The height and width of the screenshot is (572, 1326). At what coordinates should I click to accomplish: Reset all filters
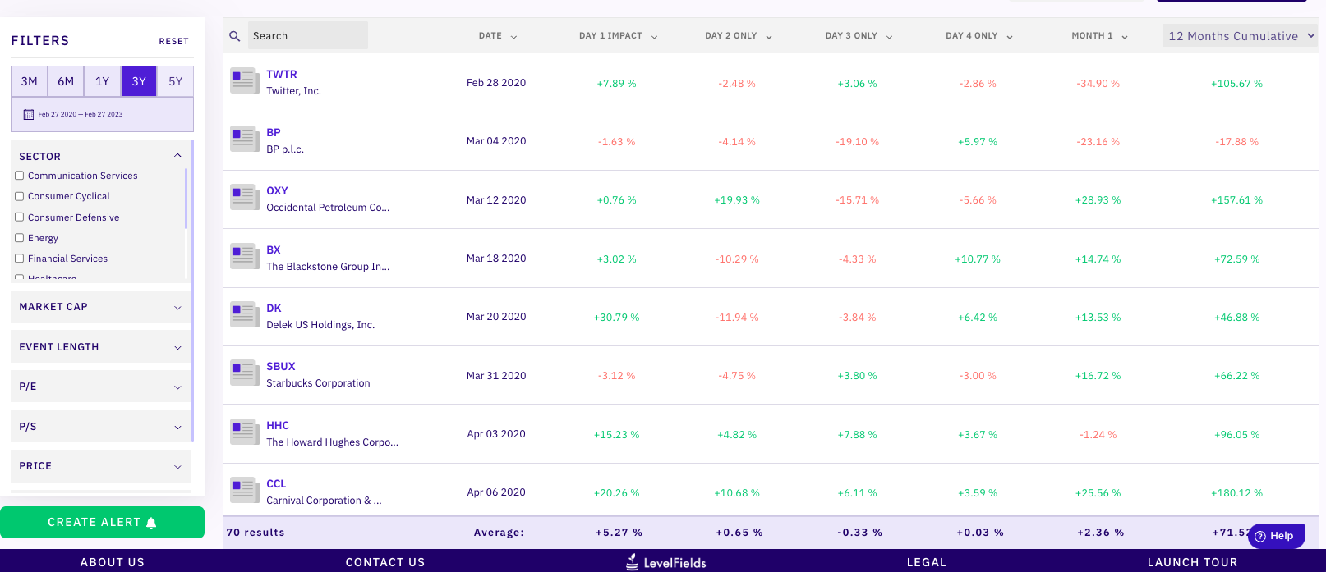click(x=173, y=41)
